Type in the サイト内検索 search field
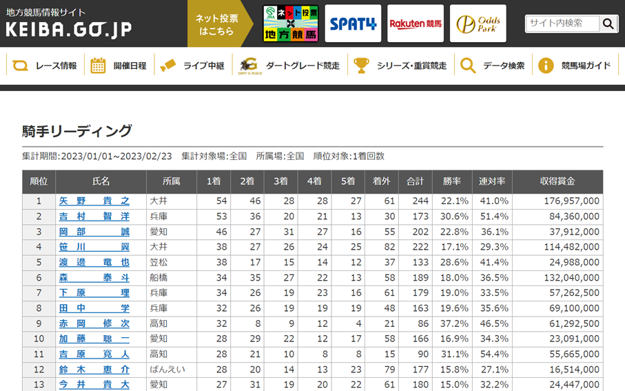This screenshot has width=625, height=391. [562, 23]
